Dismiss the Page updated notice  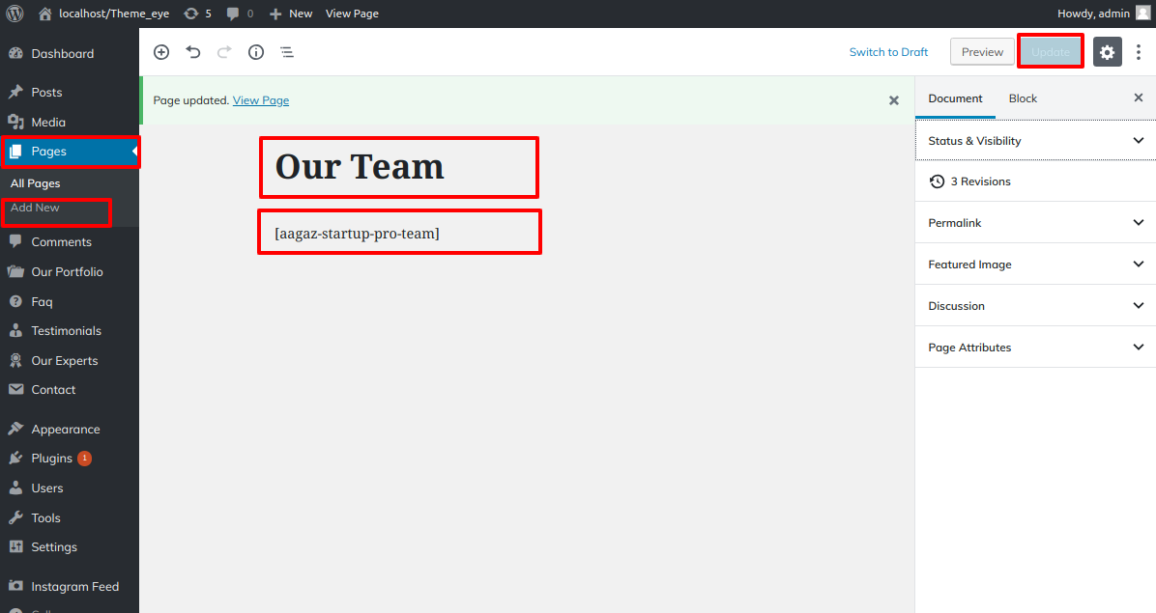(894, 100)
